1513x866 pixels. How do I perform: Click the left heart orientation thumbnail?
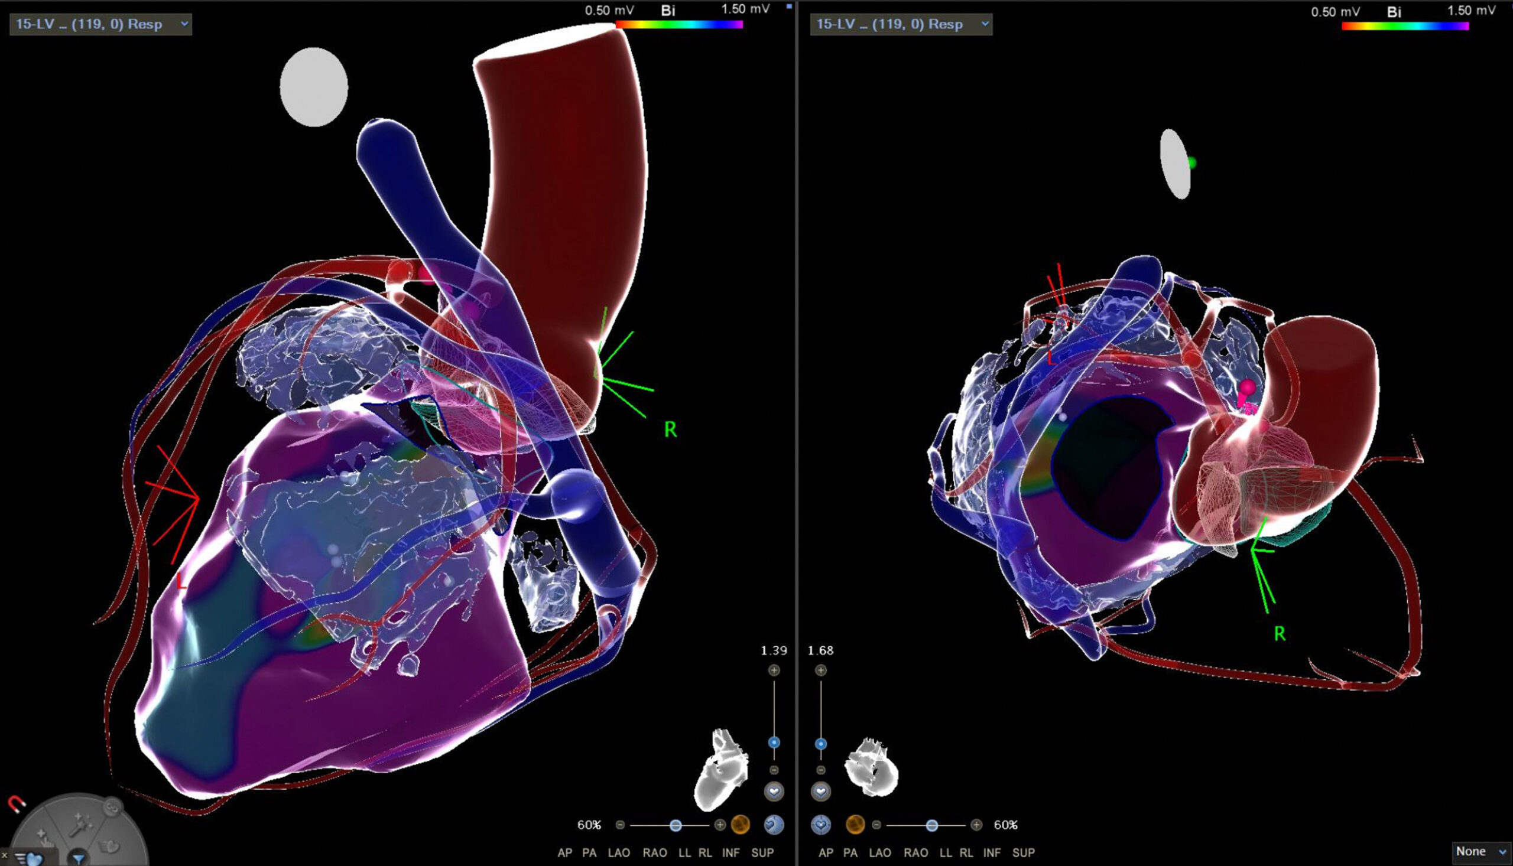721,769
